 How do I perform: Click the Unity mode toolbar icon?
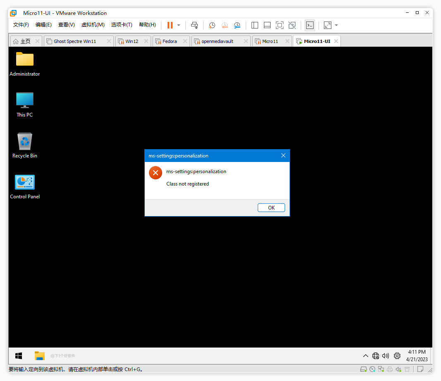coord(292,25)
